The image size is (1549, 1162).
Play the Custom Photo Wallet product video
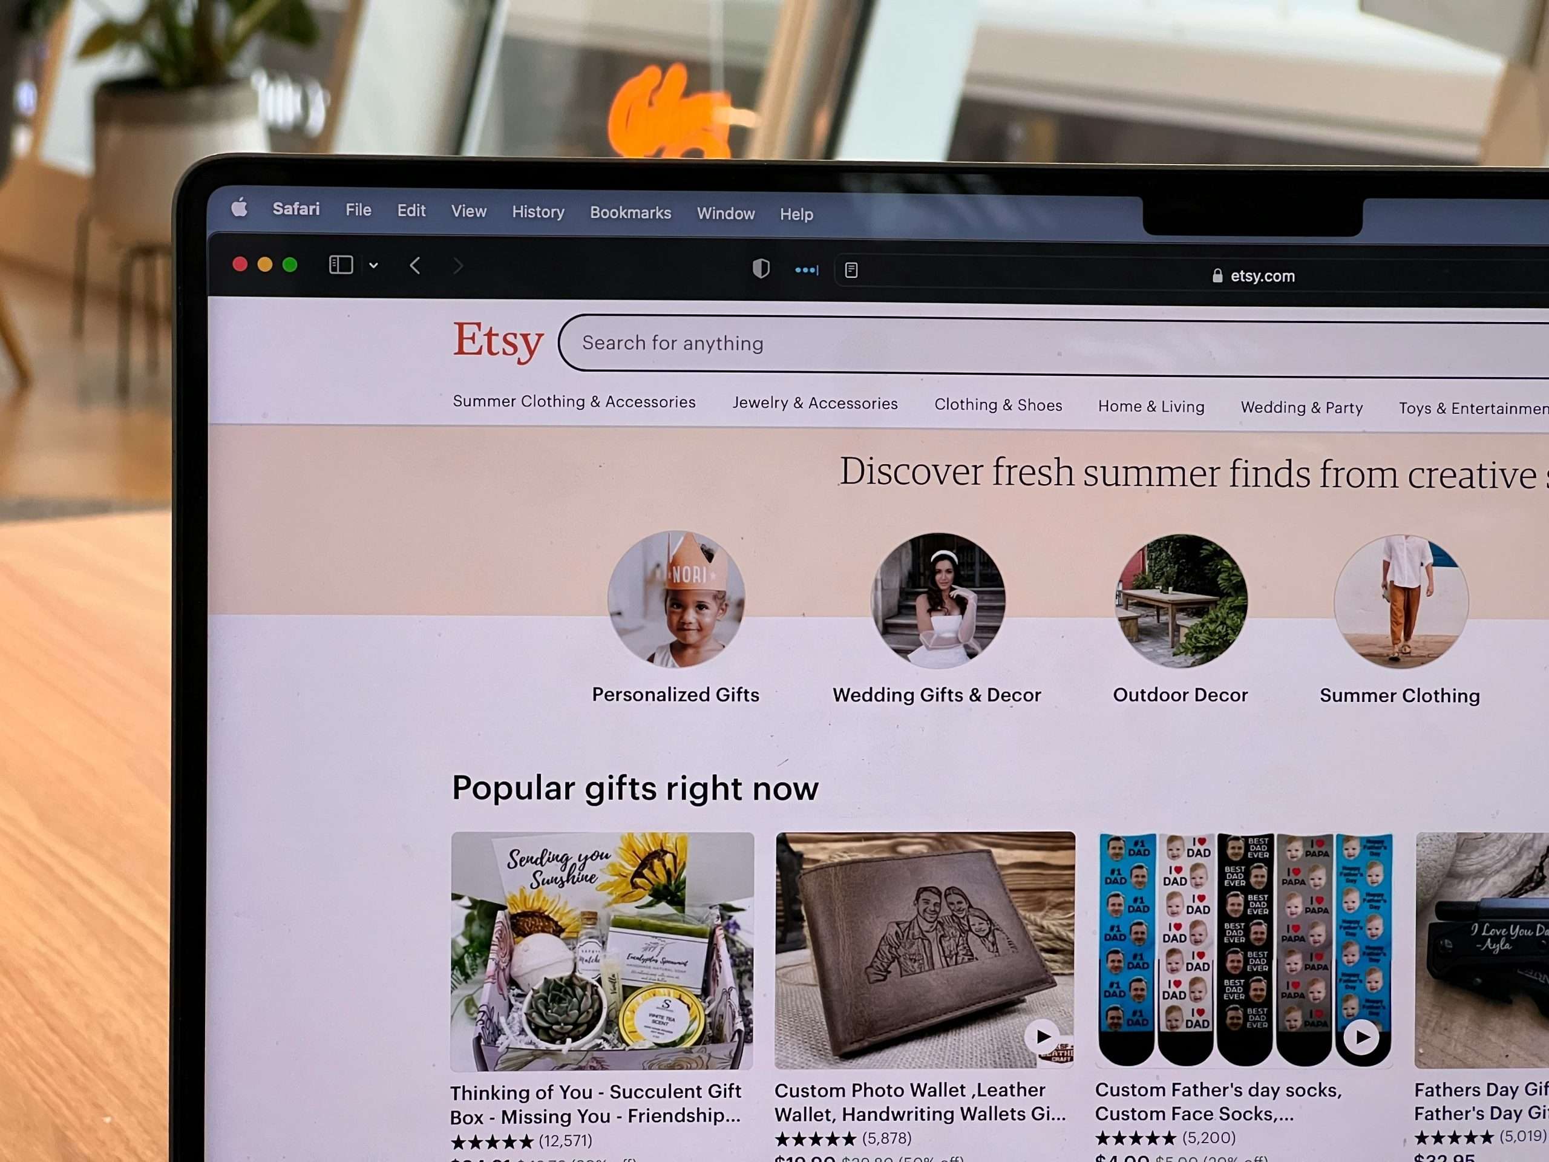[1043, 1039]
